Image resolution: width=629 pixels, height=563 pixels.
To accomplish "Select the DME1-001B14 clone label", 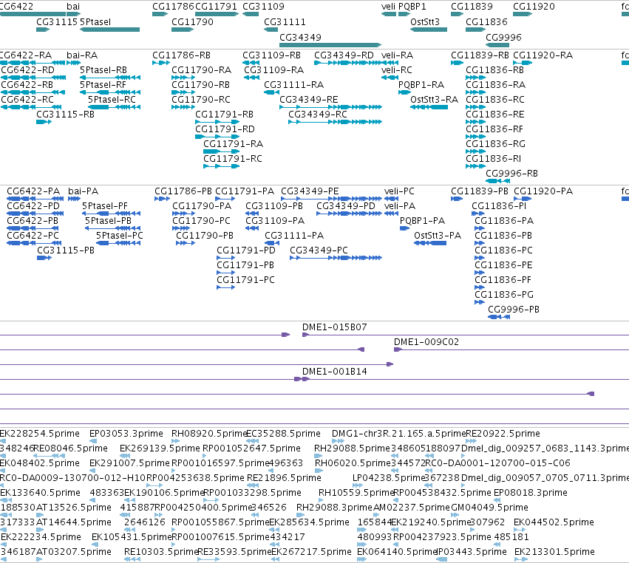I will (335, 372).
